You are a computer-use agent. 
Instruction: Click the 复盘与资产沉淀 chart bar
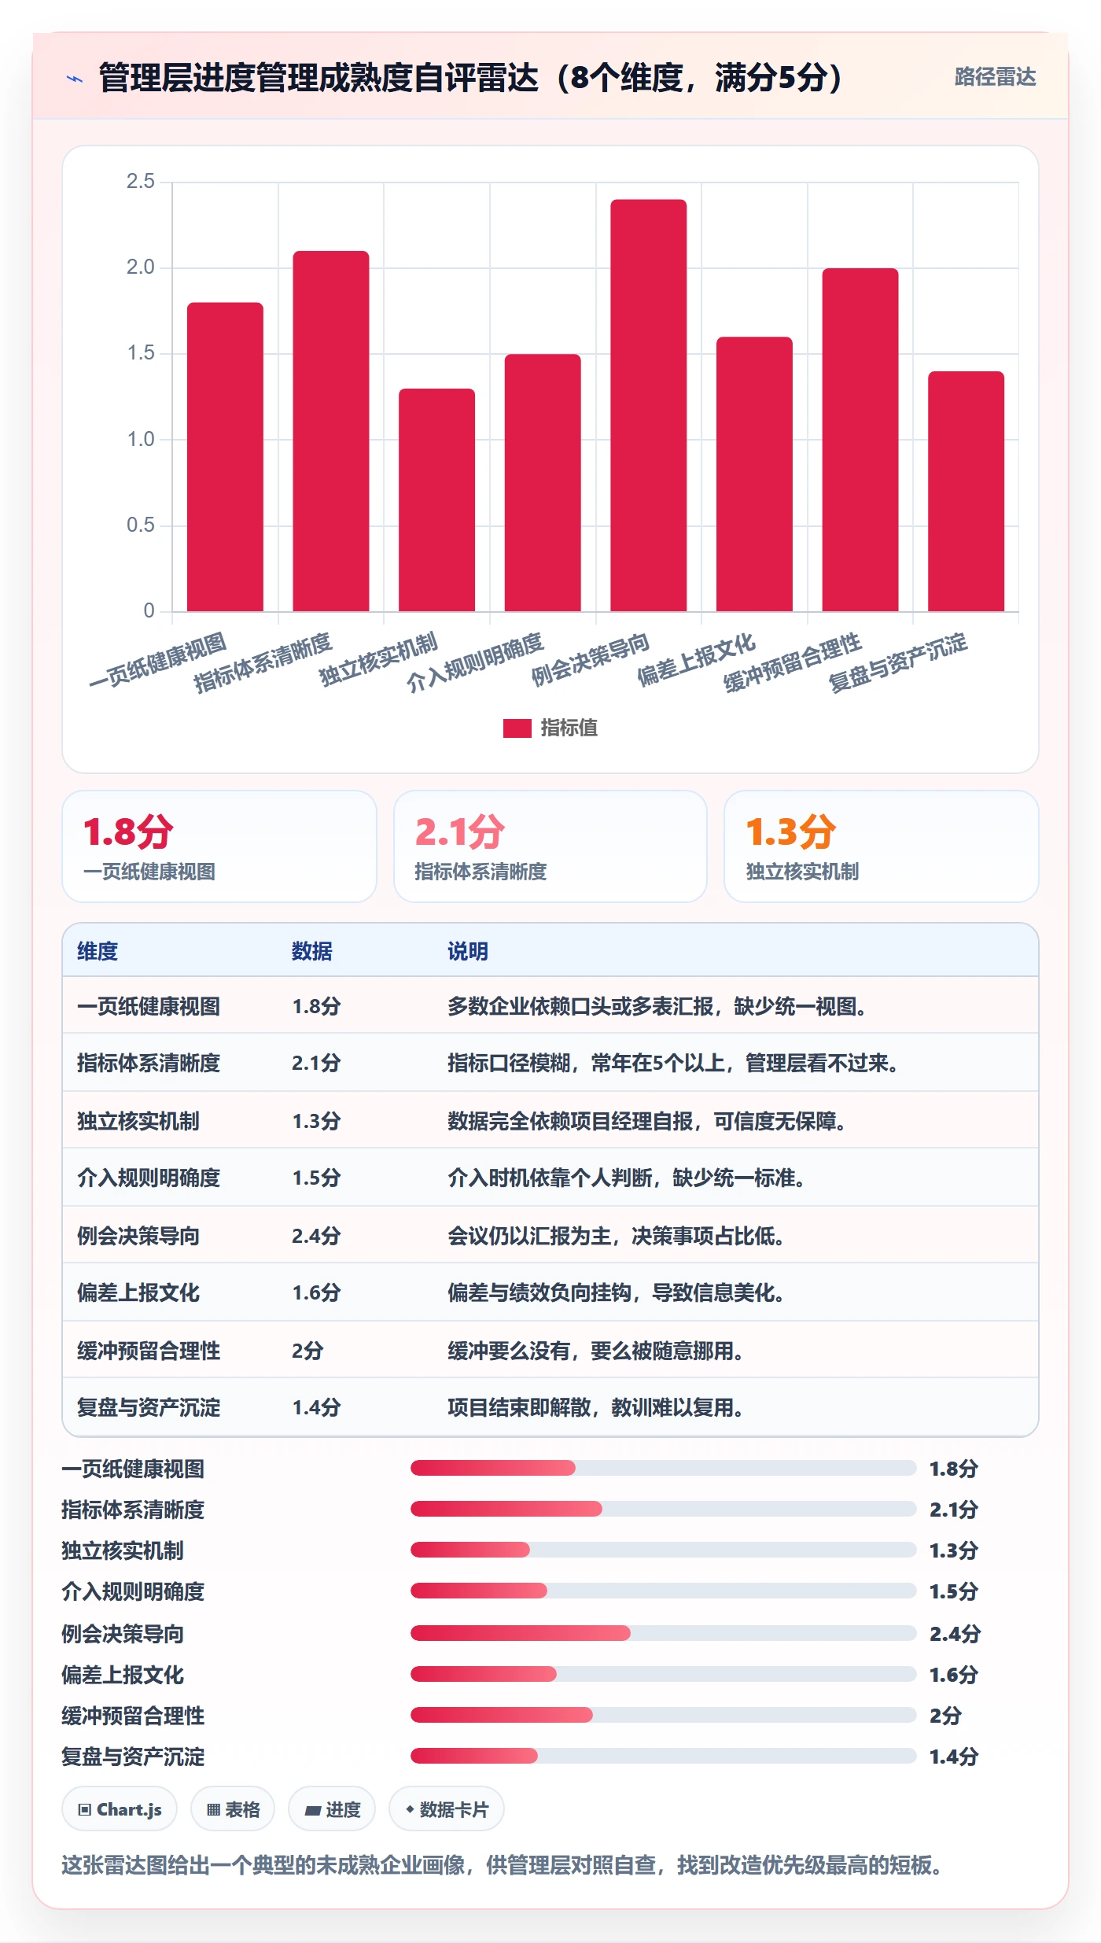pyautogui.click(x=966, y=491)
